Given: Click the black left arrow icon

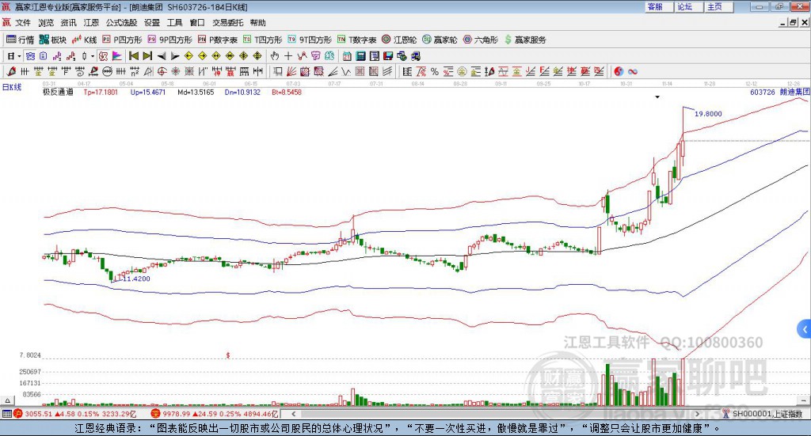Looking at the screenshot, I should pos(162,56).
